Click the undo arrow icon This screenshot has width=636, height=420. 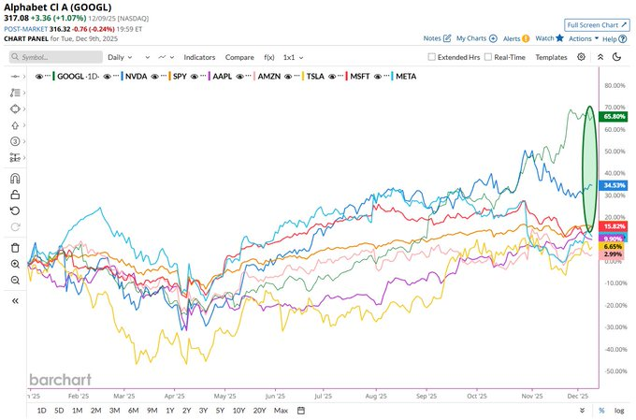pos(15,210)
